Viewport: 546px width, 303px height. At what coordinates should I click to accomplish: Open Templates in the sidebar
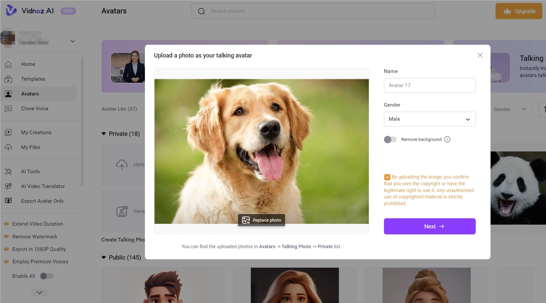[x=39, y=79]
